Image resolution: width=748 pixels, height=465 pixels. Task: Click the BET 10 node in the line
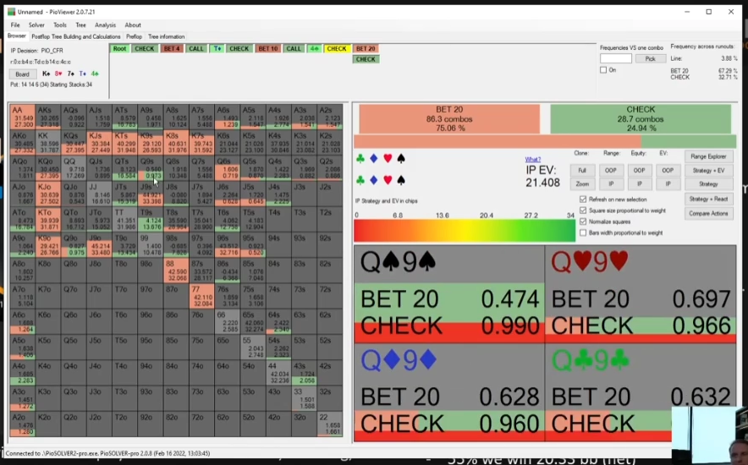(x=268, y=48)
